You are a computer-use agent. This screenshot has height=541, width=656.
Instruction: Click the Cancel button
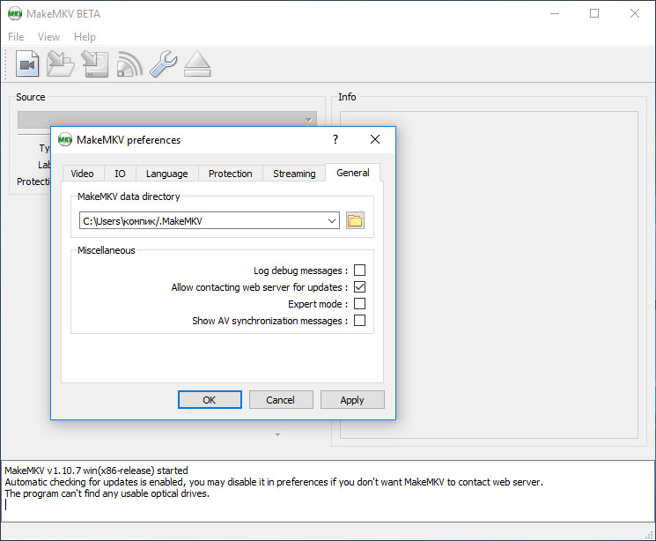click(x=281, y=399)
